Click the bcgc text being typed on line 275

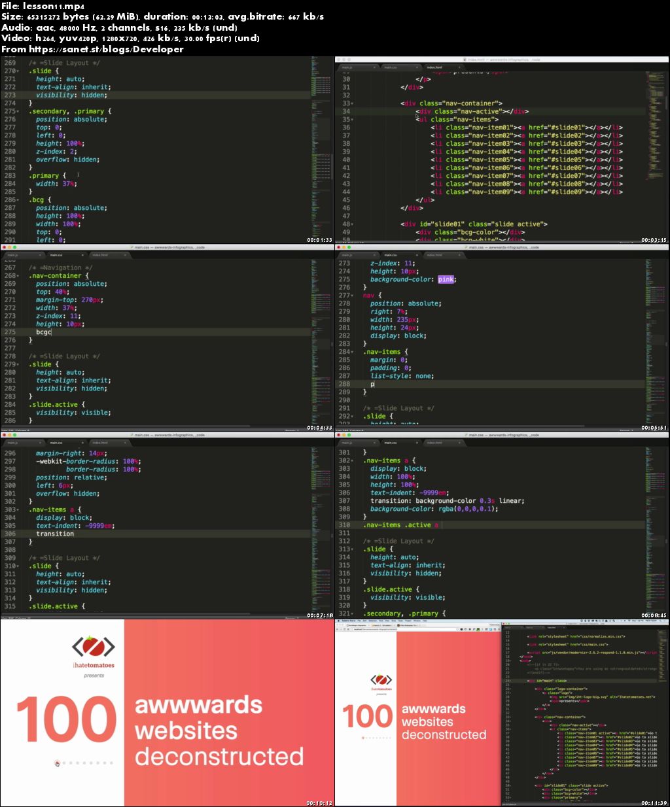point(43,332)
